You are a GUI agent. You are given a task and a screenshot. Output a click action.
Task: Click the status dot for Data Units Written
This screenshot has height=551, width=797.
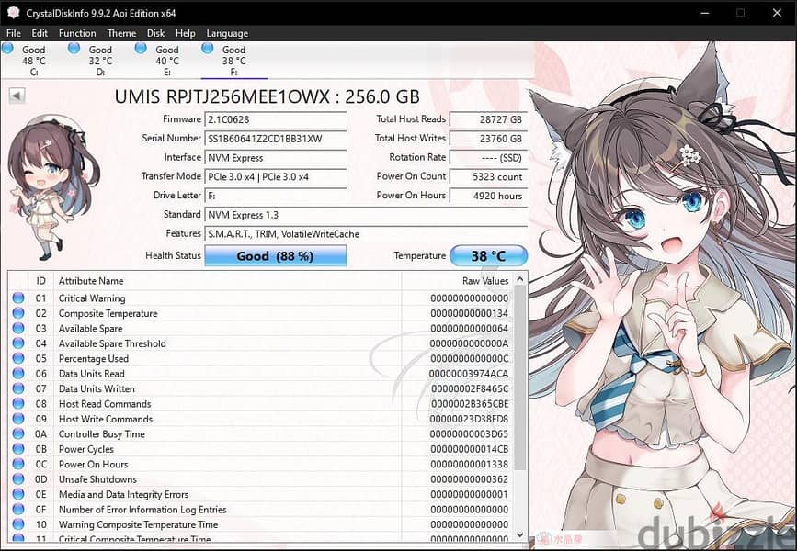point(18,388)
